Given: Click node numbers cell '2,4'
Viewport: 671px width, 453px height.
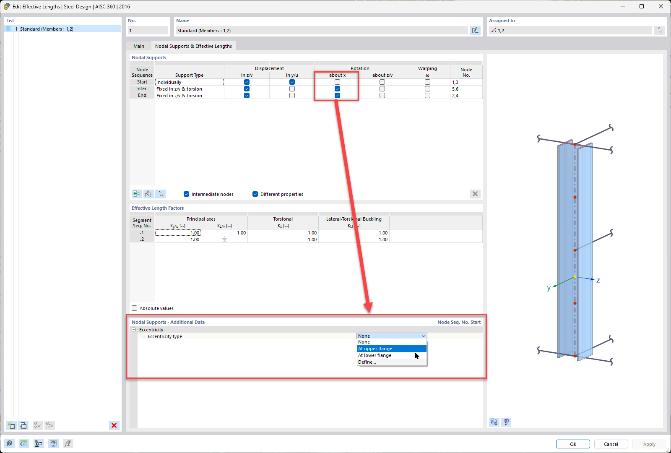Looking at the screenshot, I should click(466, 96).
